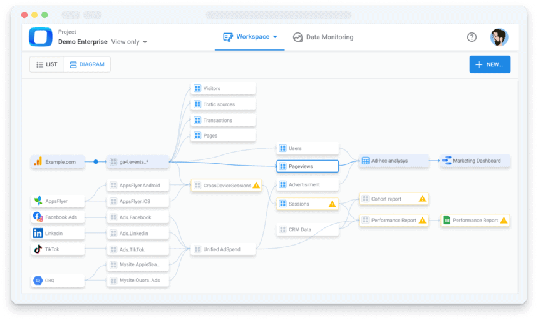Screen dimensions: 538x320
Task: Click the warning triangle on Sessions
Action: [332, 204]
